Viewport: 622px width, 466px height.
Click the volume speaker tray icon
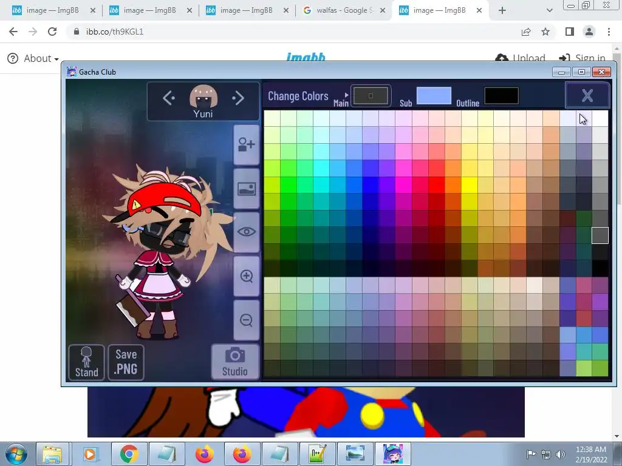point(560,454)
